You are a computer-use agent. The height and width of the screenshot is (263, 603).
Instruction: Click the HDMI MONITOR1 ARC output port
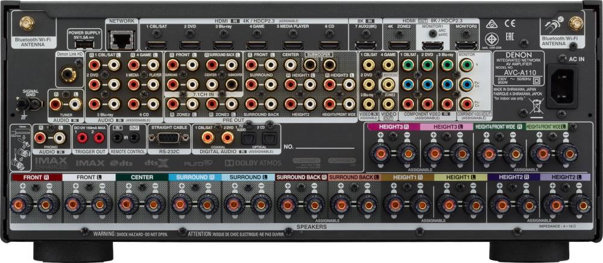(x=431, y=45)
